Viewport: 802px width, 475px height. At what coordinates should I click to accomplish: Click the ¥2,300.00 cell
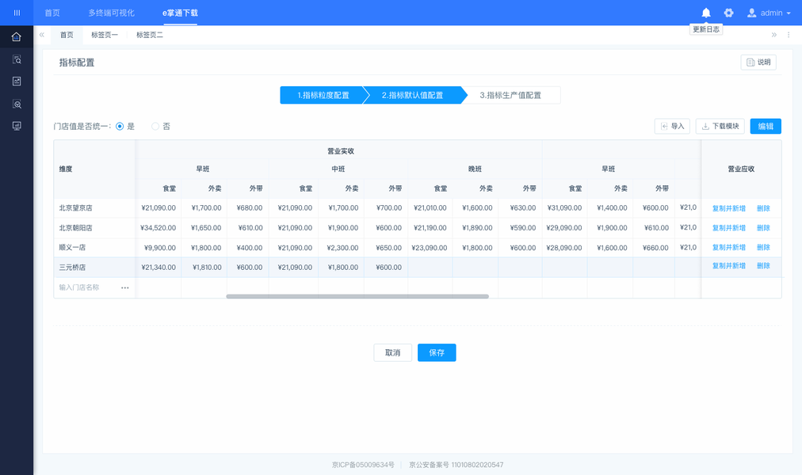[341, 248]
